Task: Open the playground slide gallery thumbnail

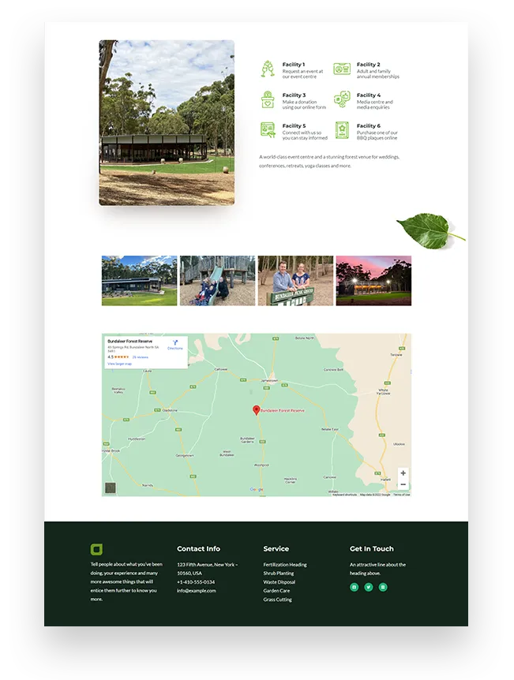Action: click(217, 281)
